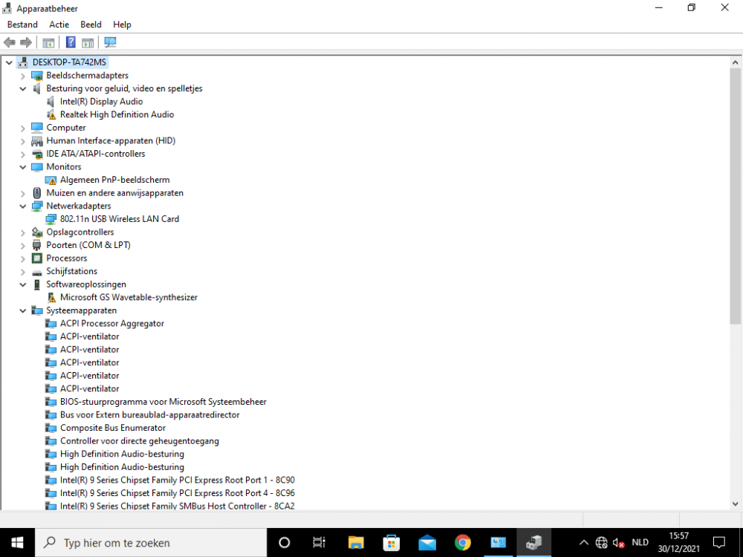
Task: Select the DESKTOP-TA742MS root node
Action: click(69, 62)
